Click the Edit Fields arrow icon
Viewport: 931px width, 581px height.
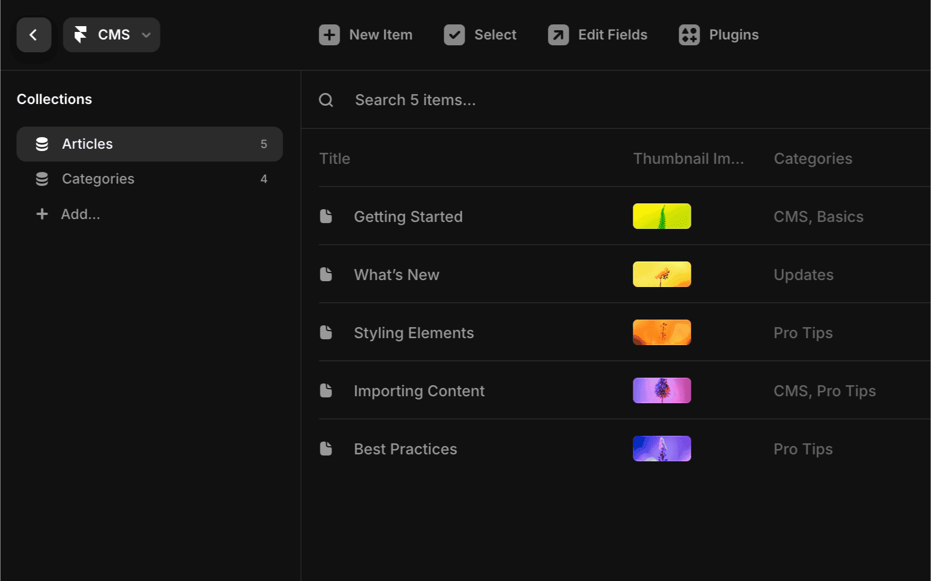557,35
